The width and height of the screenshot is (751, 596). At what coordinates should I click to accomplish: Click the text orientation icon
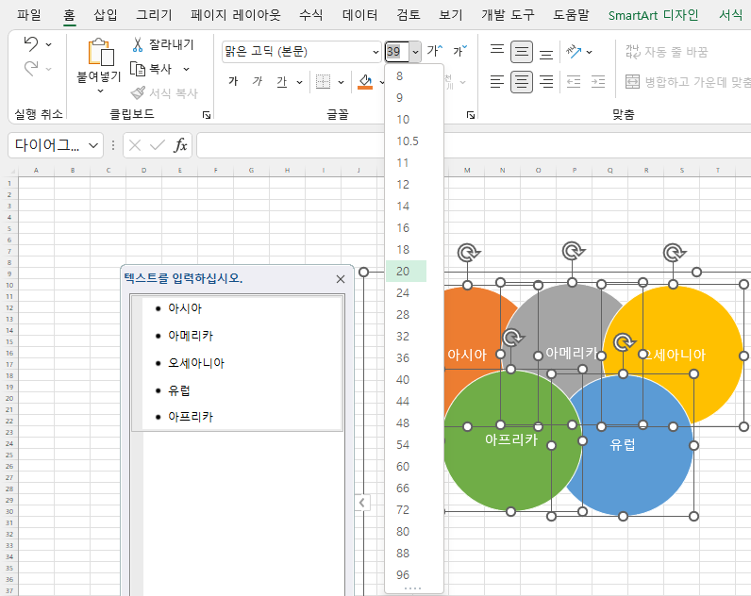tap(574, 51)
